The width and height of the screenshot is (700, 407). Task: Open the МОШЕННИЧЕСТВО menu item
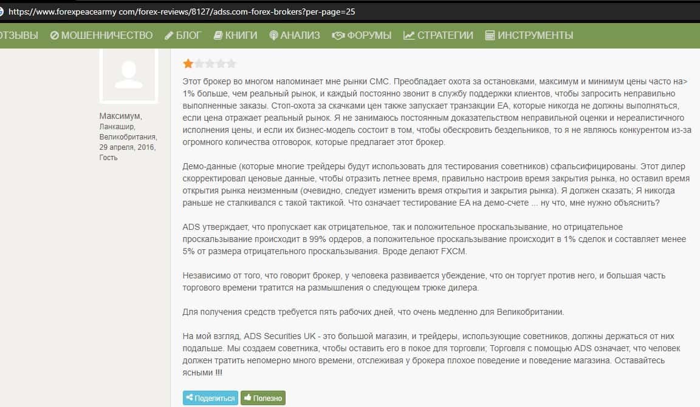(101, 35)
